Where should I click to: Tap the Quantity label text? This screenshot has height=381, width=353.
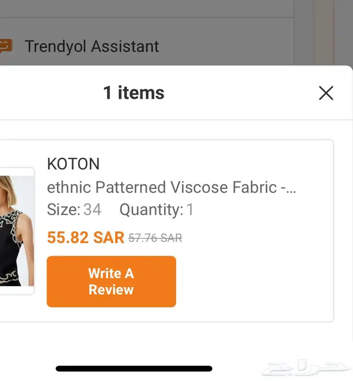(x=151, y=210)
